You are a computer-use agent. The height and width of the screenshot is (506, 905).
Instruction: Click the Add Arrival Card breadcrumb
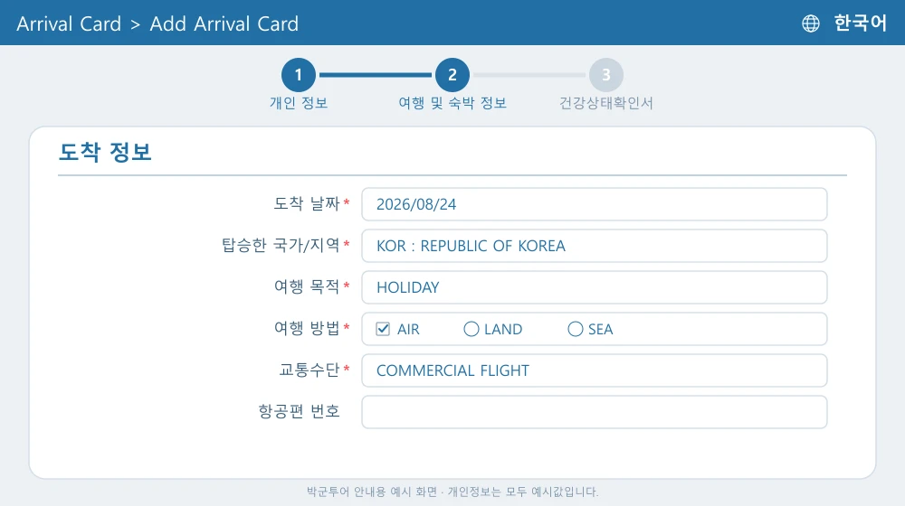point(224,23)
